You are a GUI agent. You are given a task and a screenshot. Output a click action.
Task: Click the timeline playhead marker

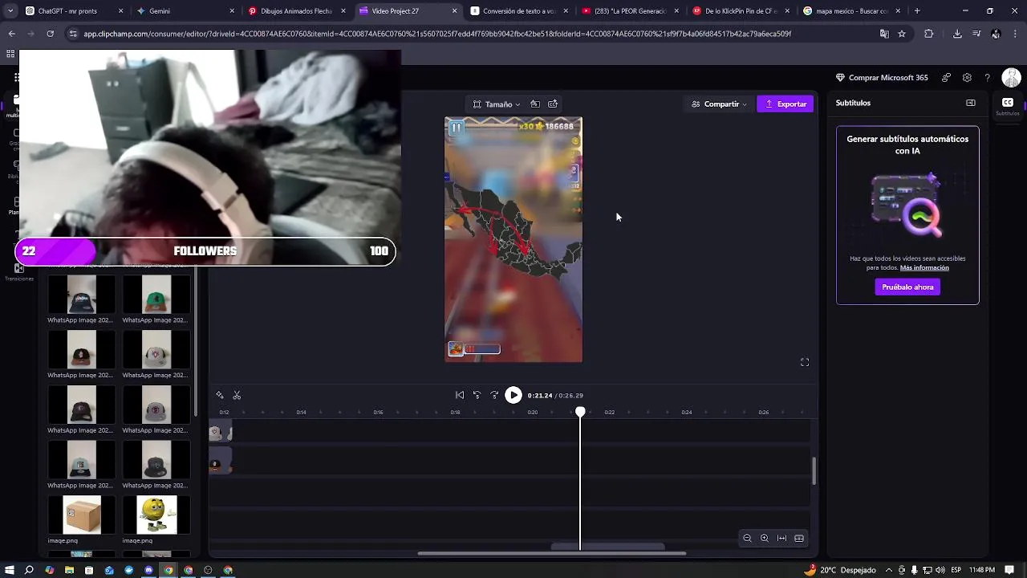click(580, 412)
